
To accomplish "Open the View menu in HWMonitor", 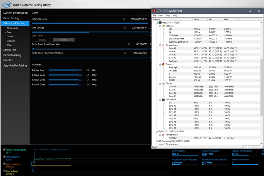I will tap(161, 15).
